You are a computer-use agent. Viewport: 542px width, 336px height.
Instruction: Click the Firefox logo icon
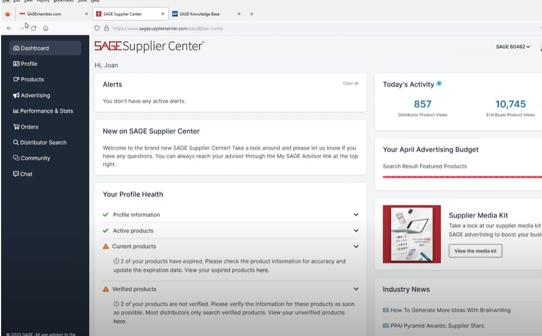(7, 14)
